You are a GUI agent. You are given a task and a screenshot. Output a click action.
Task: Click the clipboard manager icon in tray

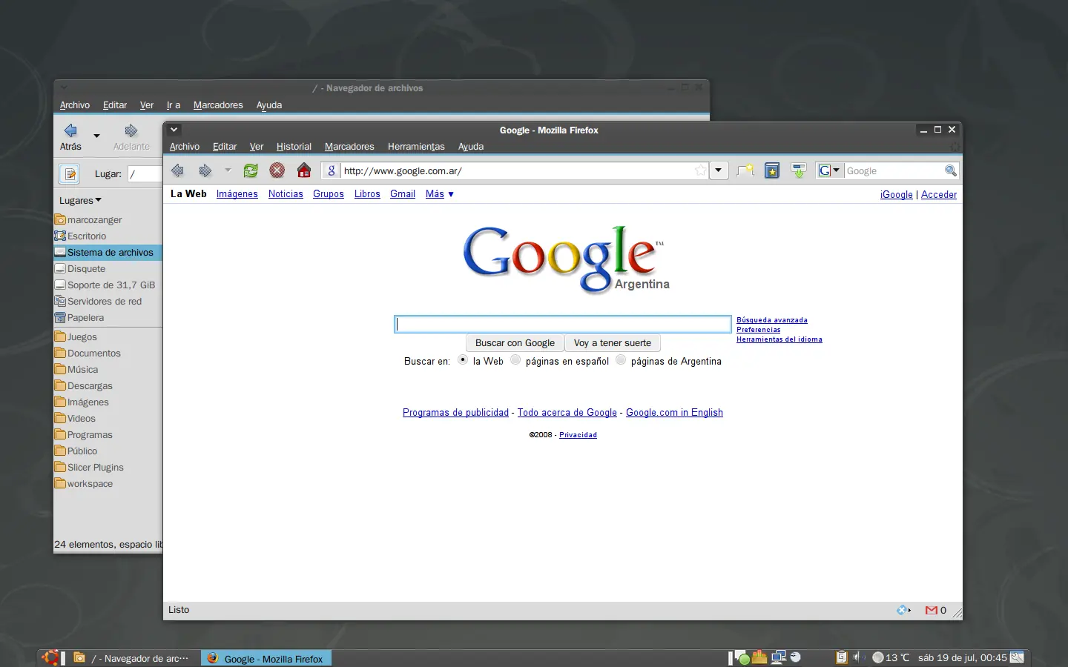point(841,657)
